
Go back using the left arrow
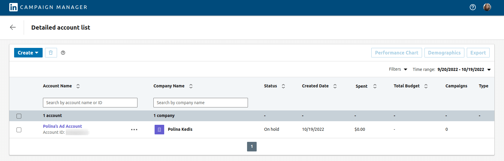pyautogui.click(x=13, y=28)
